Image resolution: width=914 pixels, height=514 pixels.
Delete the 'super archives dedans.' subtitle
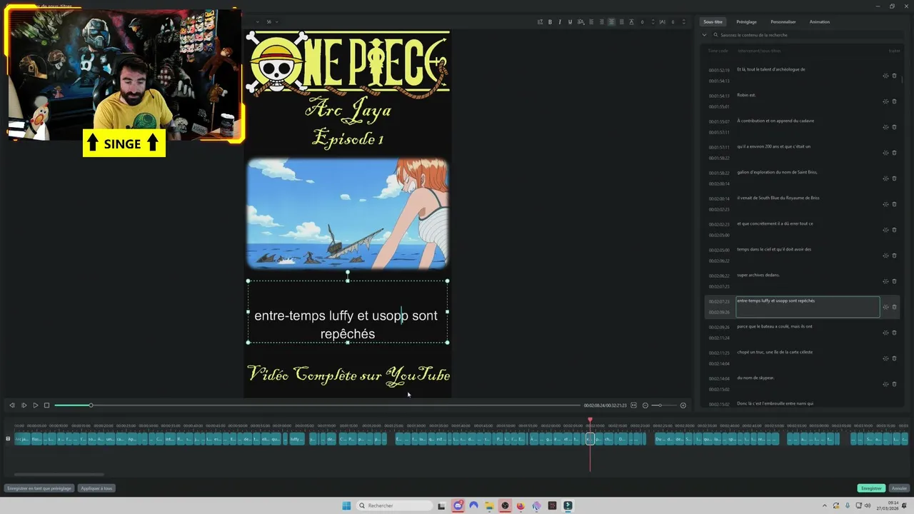coord(895,281)
